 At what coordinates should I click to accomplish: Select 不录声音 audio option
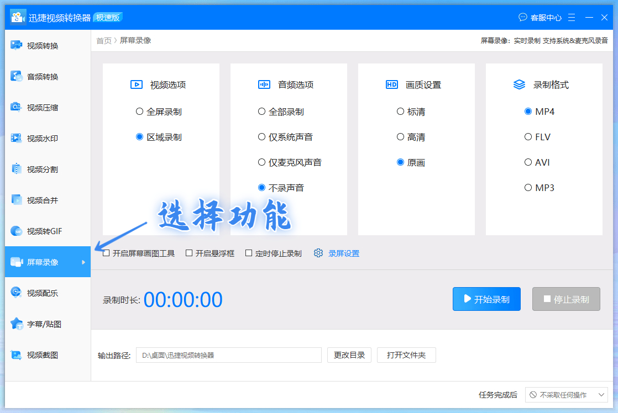[x=281, y=188]
